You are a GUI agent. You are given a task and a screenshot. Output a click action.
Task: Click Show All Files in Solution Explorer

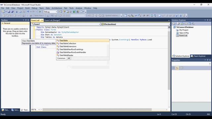pos(178,24)
